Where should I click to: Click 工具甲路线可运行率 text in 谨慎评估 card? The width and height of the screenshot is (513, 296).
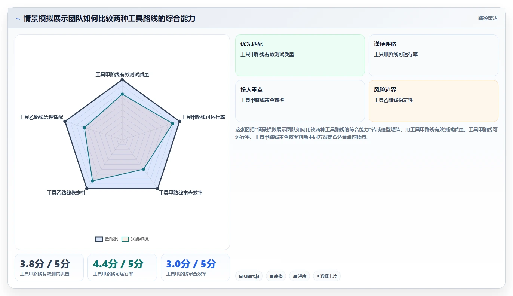pos(396,54)
